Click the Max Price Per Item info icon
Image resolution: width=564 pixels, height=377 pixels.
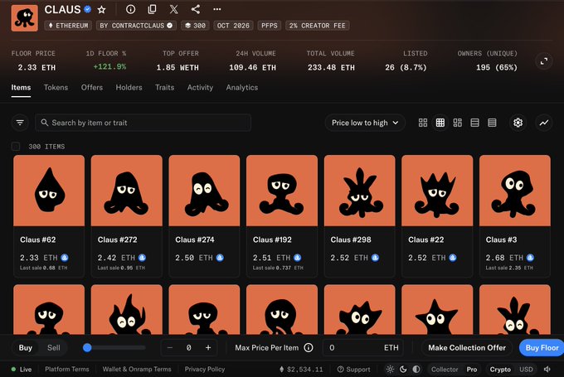pyautogui.click(x=309, y=347)
